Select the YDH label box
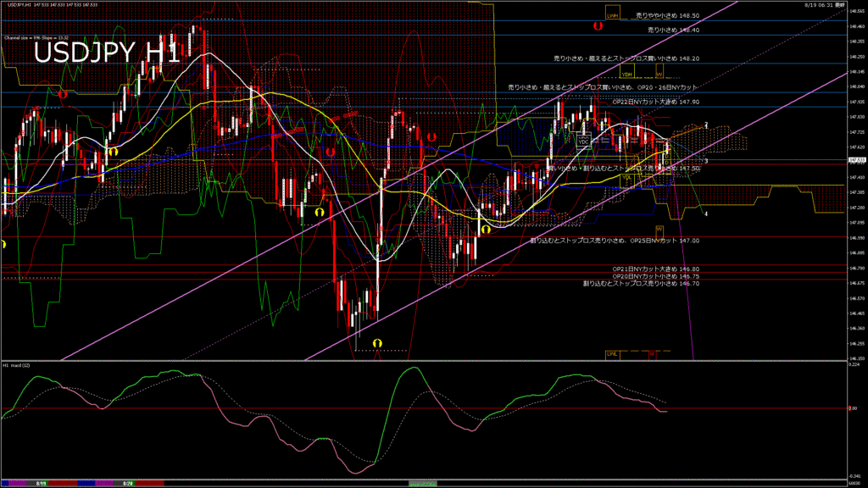 (628, 75)
